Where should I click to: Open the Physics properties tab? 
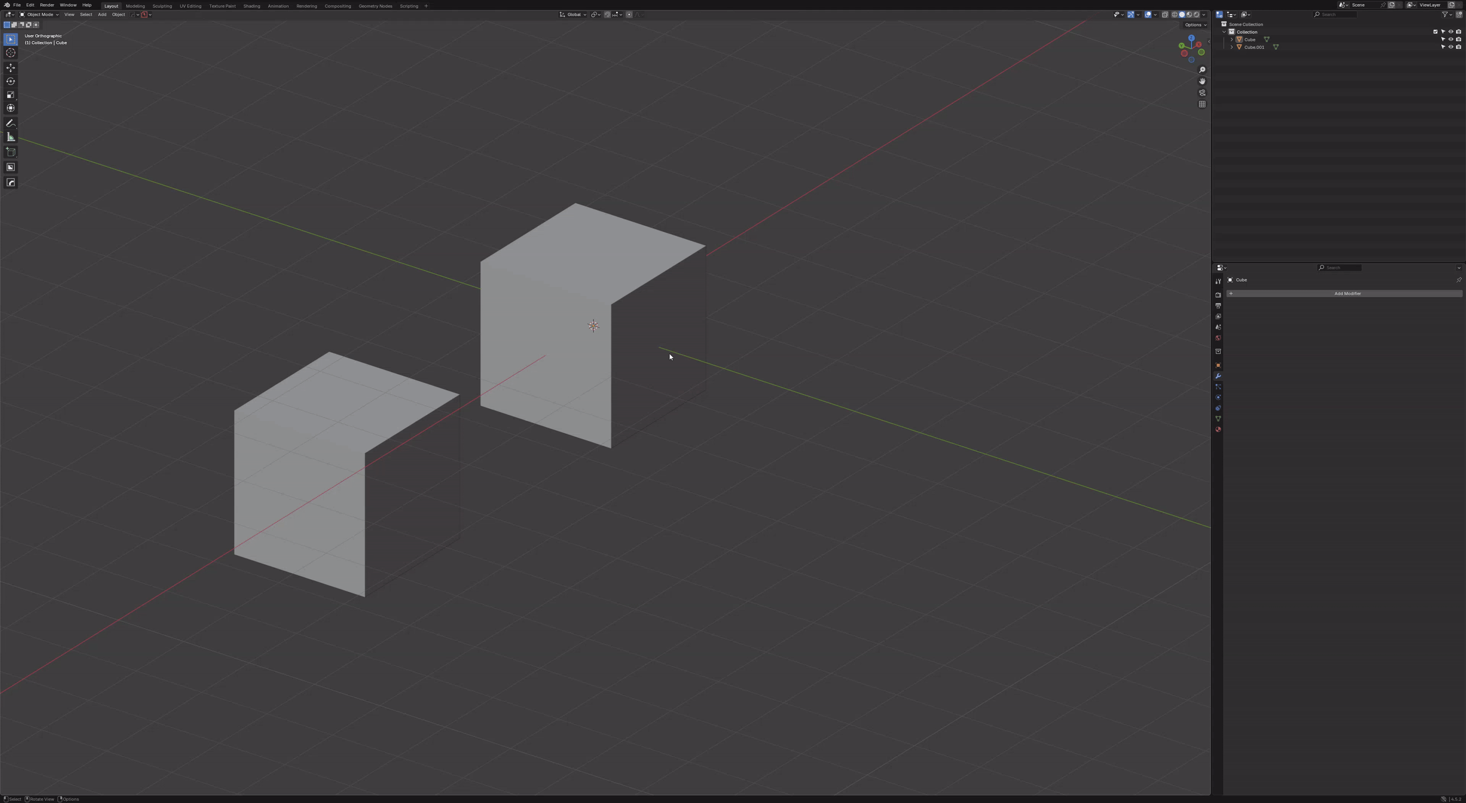[x=1218, y=398]
